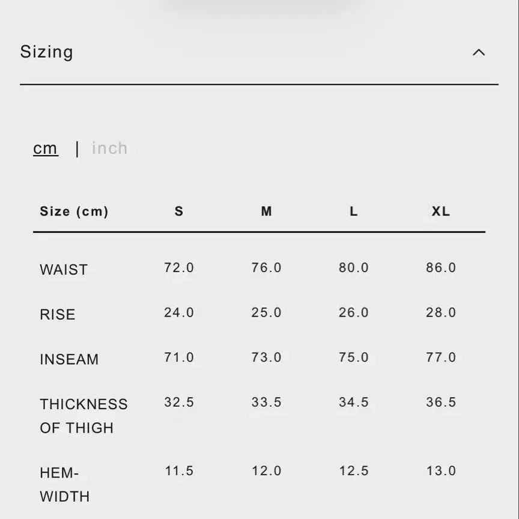Screen dimensions: 519x519
Task: Click the waist value 86.0
Action: point(441,268)
